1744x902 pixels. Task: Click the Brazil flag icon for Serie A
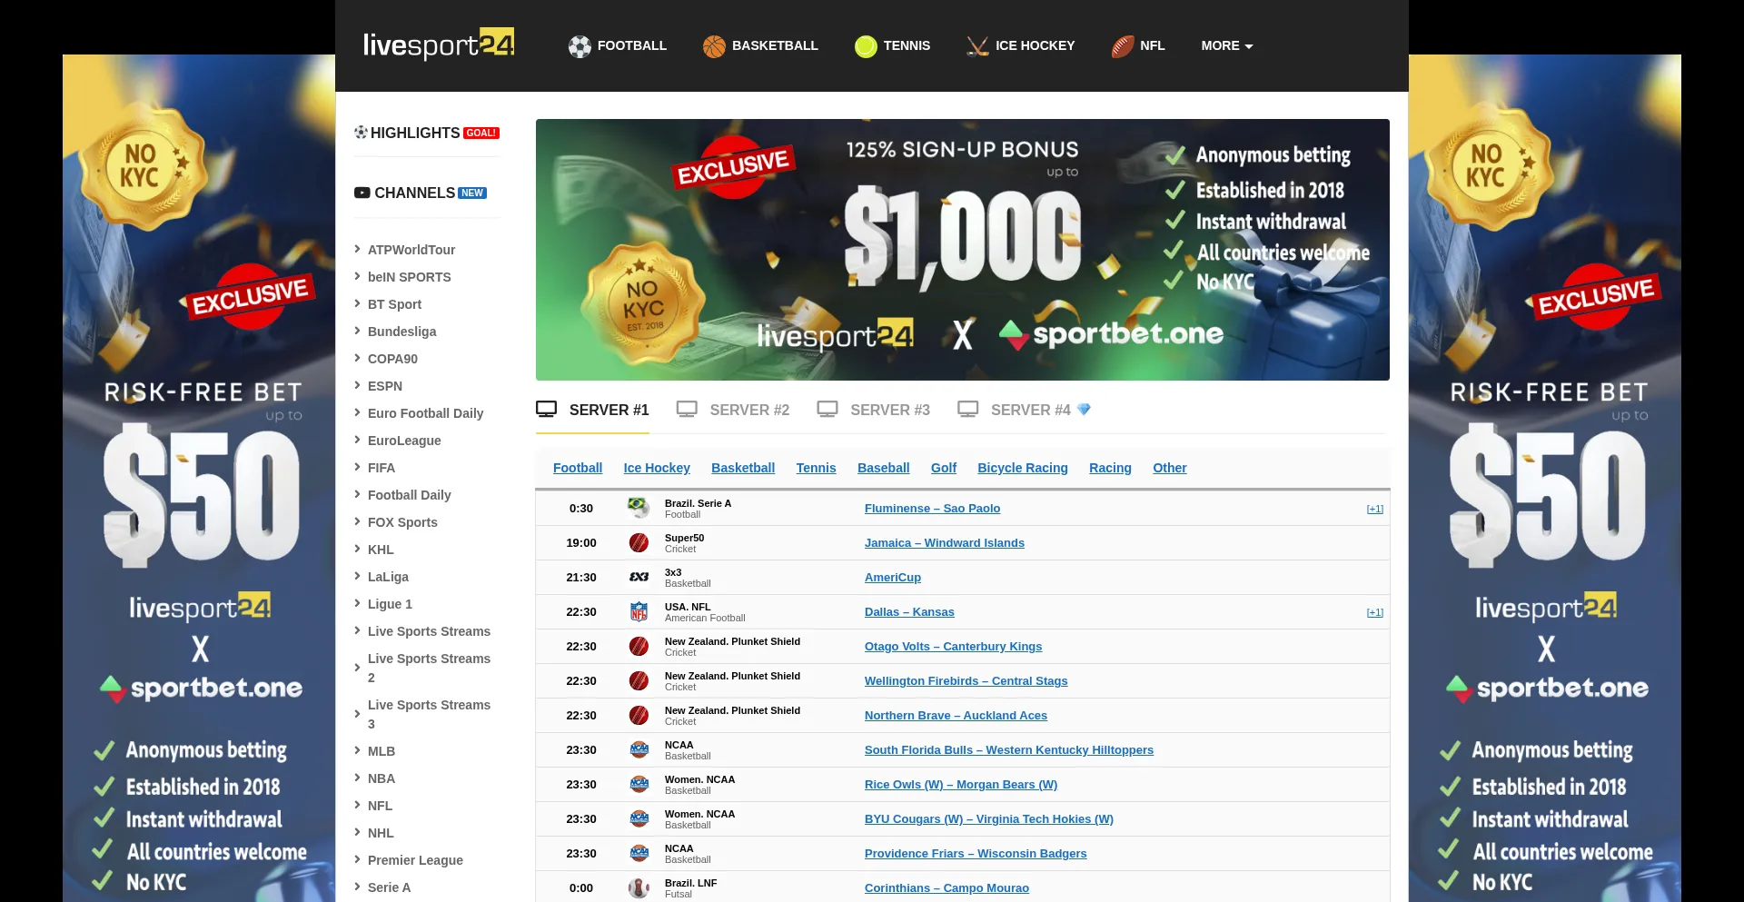[x=639, y=508]
